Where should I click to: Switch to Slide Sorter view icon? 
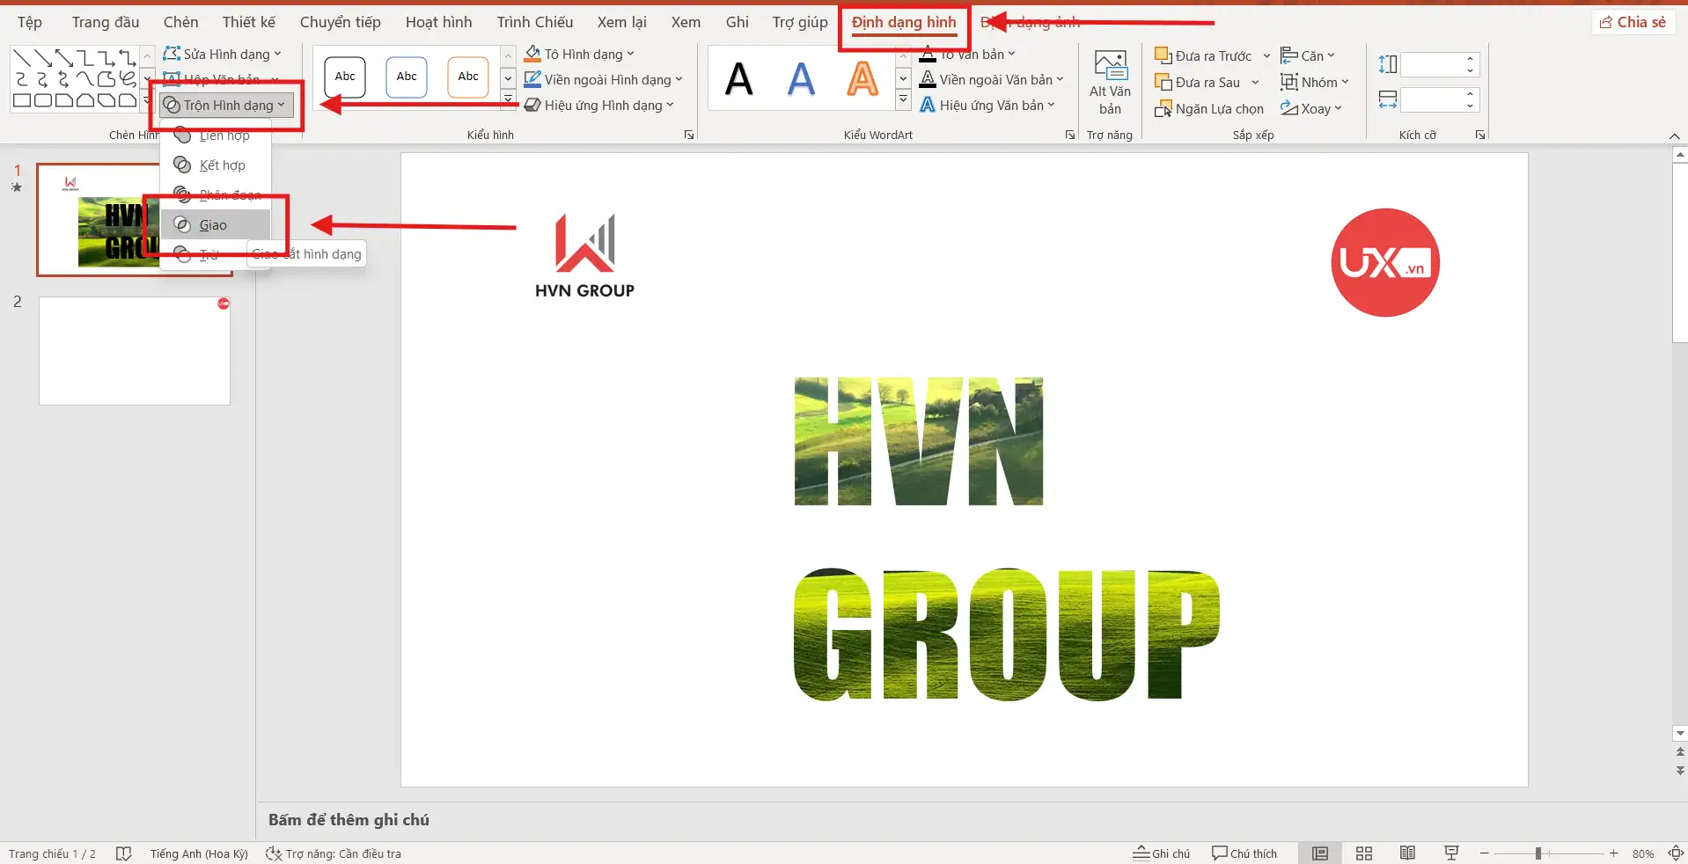(1363, 853)
